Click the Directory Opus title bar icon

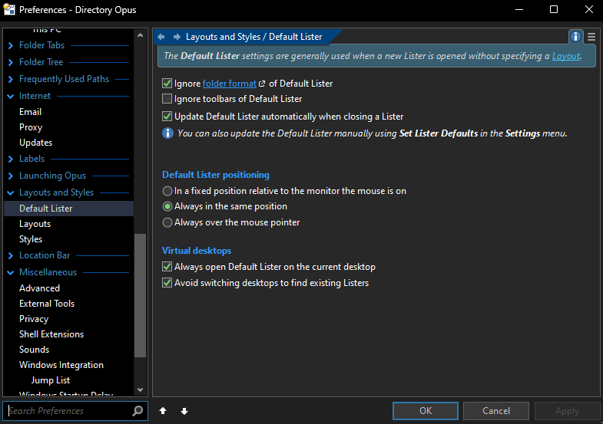pyautogui.click(x=9, y=9)
